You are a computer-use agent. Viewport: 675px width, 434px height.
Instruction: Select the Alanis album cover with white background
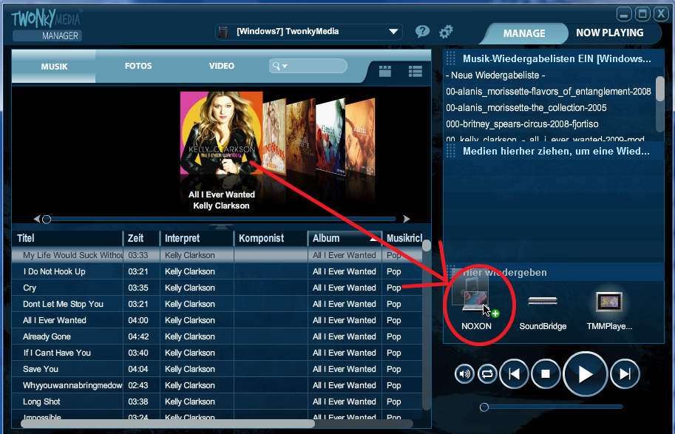tap(331, 135)
